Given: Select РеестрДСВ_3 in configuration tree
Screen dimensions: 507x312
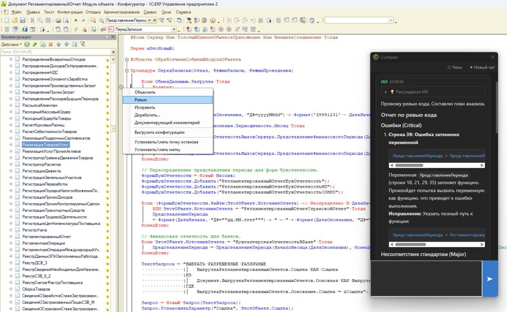Looking at the screenshot, I should tap(35, 263).
